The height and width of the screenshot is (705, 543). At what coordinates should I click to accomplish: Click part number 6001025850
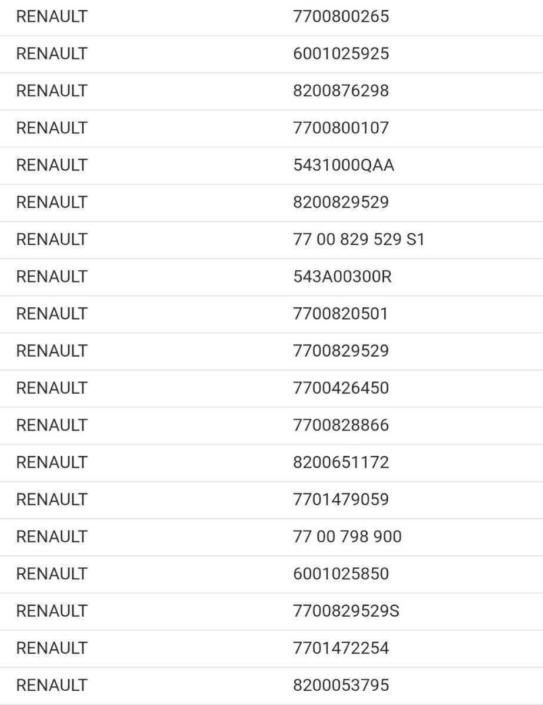pos(341,573)
